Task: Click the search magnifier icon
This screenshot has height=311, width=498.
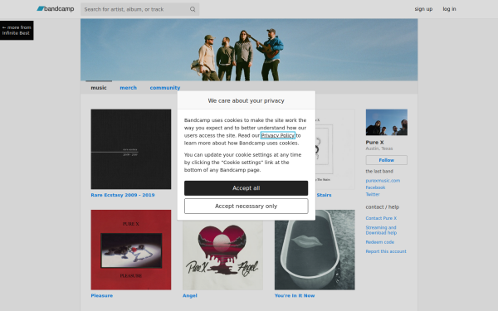Action: (193, 9)
